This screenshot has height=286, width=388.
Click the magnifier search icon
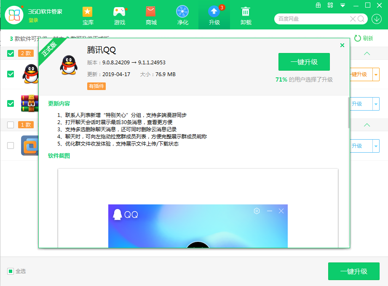click(361, 19)
